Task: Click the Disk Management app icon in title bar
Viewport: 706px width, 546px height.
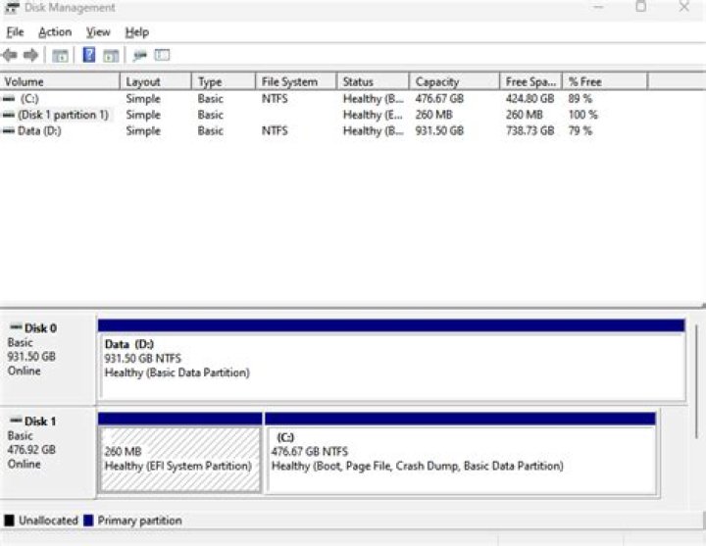Action: pos(11,8)
